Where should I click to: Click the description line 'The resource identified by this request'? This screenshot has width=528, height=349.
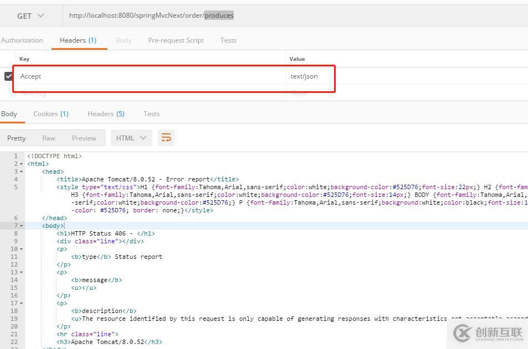coord(299,319)
